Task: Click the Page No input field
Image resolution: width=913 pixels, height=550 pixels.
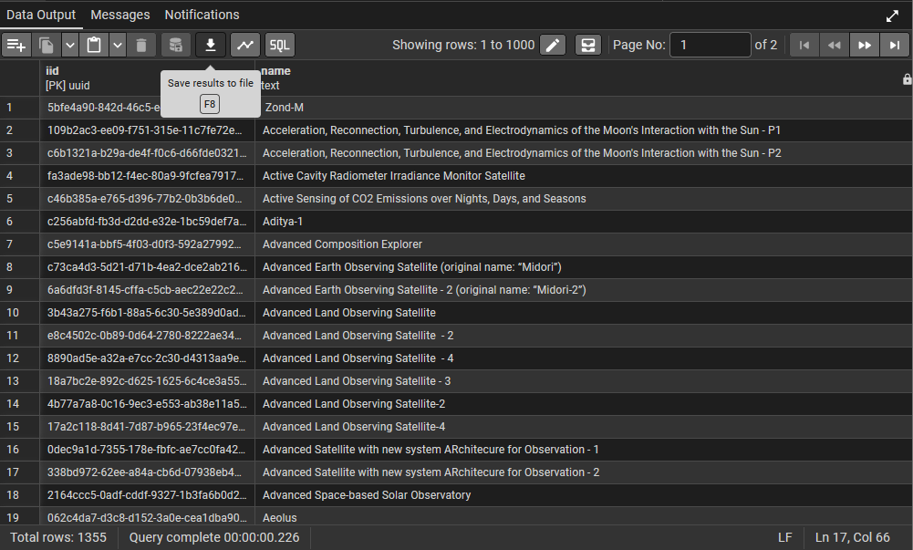Action: tap(711, 45)
